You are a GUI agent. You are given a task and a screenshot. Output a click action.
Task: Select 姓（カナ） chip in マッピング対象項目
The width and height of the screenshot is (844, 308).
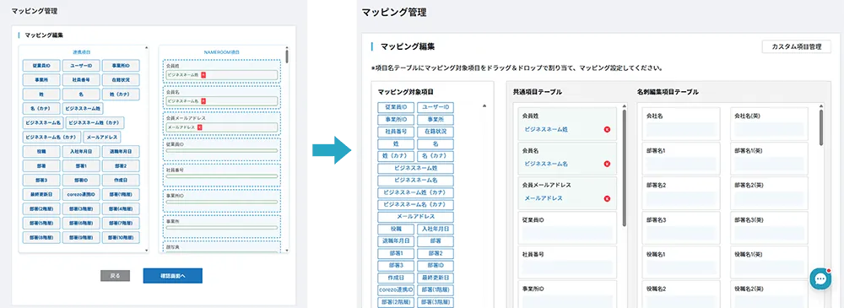[x=396, y=156]
